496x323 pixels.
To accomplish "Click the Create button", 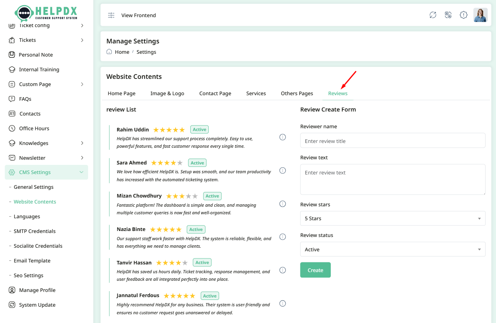I will [x=315, y=270].
